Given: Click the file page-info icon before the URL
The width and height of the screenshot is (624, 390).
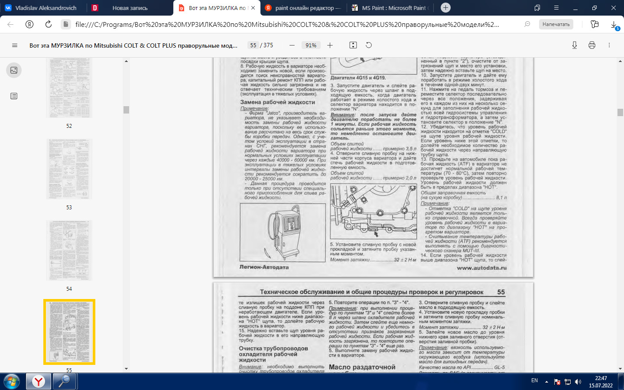Looking at the screenshot, I should point(65,24).
